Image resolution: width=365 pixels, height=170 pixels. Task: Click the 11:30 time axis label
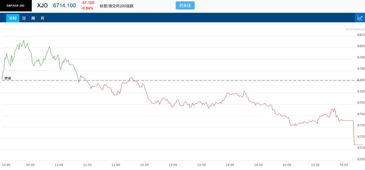(87, 165)
